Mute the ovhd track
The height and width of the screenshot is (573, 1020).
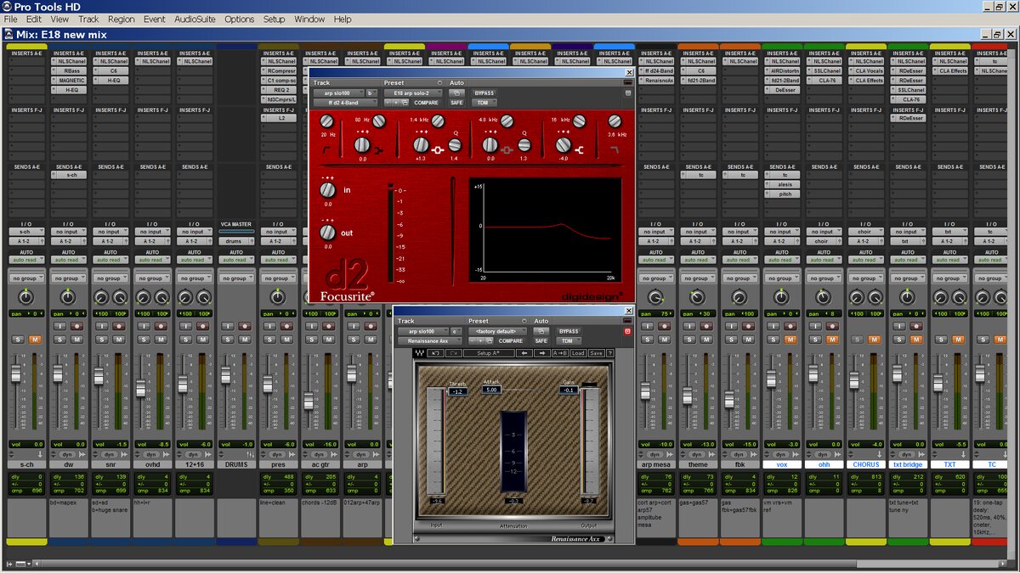[x=161, y=340]
